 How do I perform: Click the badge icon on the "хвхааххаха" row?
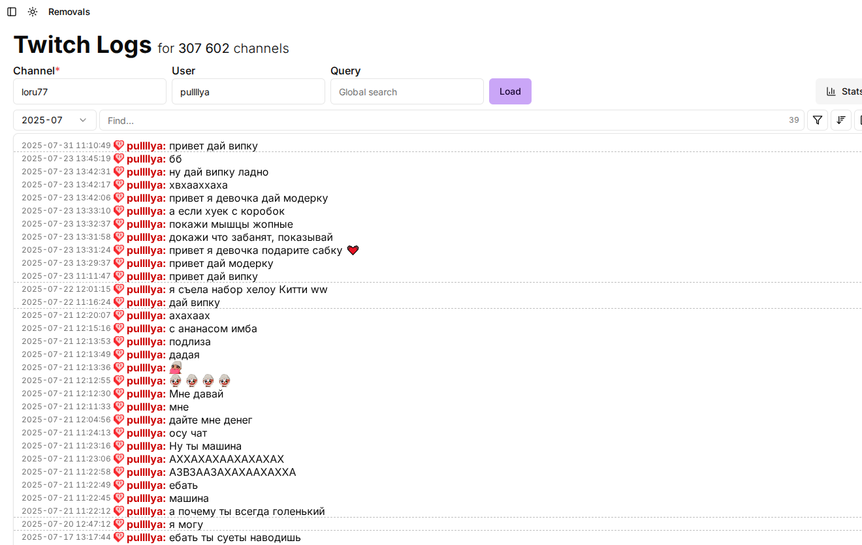click(x=119, y=185)
